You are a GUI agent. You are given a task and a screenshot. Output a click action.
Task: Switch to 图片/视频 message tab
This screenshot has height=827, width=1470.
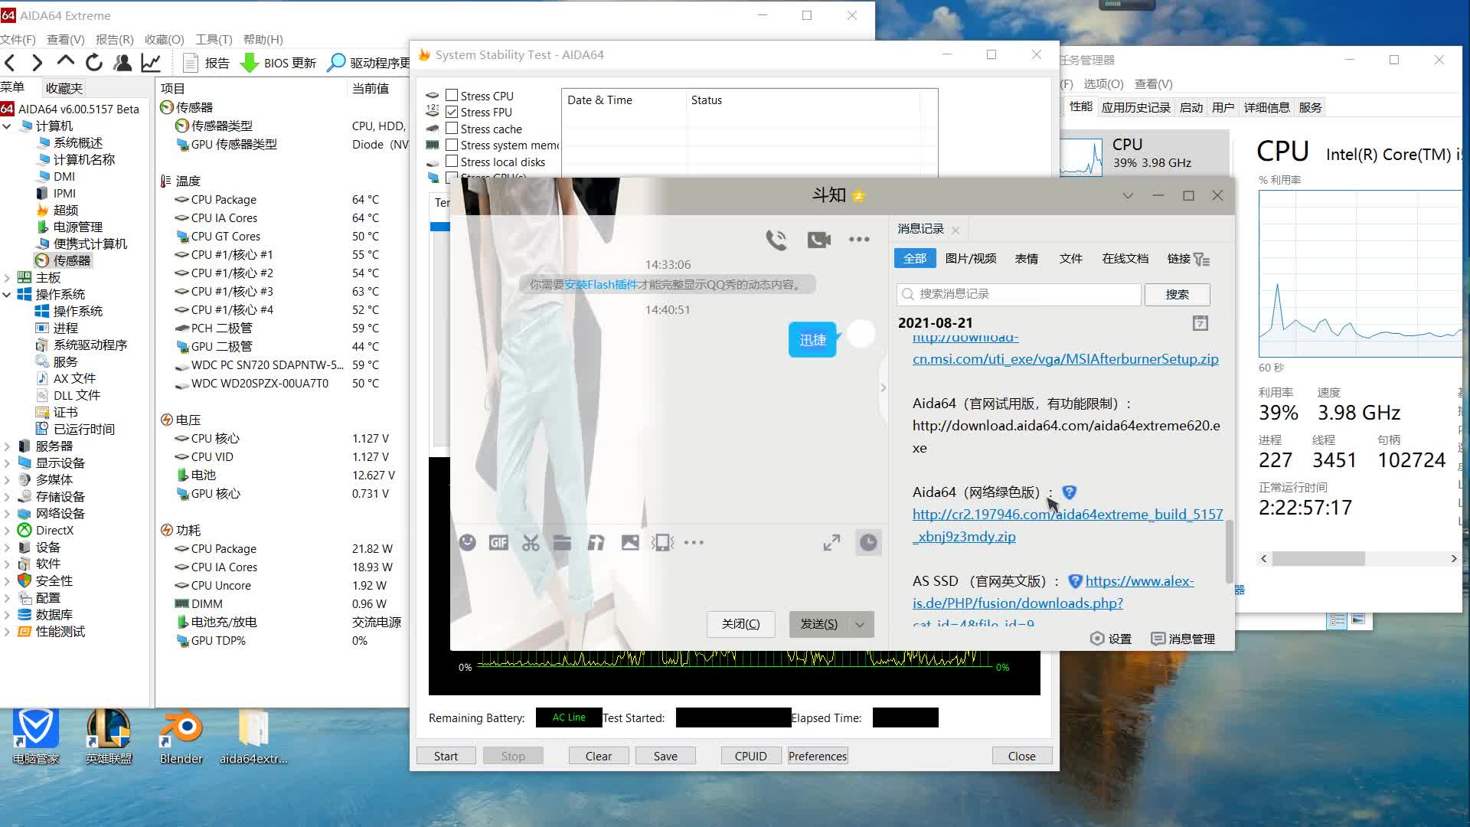coord(971,259)
